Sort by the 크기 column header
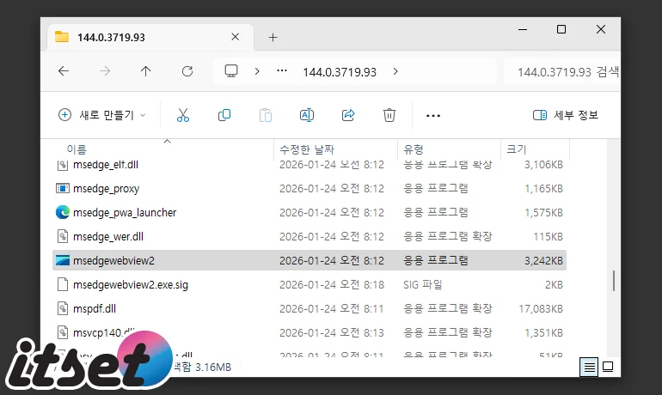This screenshot has height=395, width=662. point(517,149)
